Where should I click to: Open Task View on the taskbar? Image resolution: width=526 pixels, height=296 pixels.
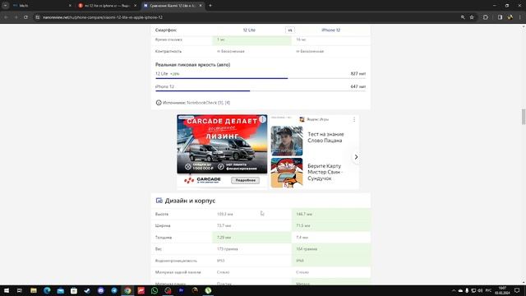(x=20, y=290)
